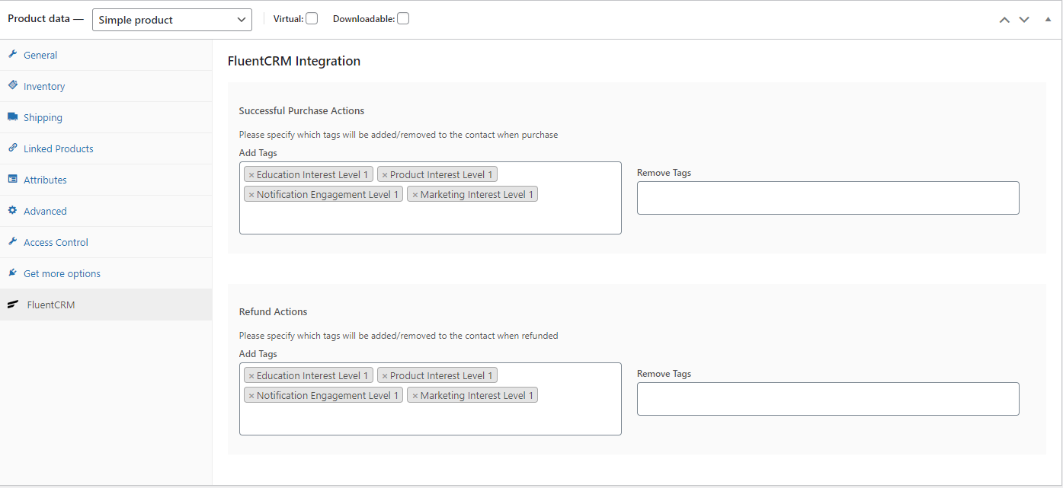Open the Advanced tab
Screen dimensions: 1063x488
tap(106, 211)
